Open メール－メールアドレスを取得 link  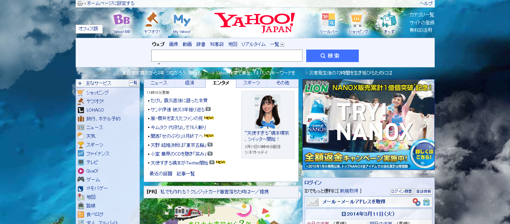354,202
